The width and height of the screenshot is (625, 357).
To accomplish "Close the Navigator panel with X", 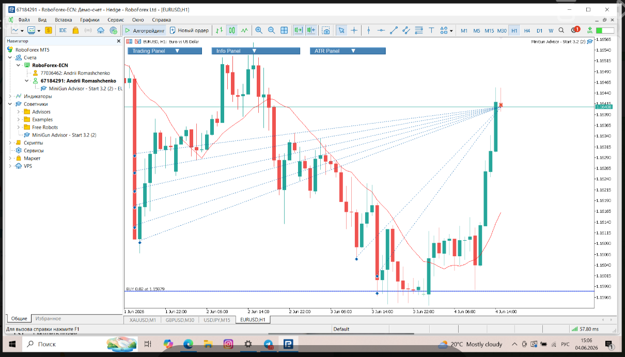I will [118, 41].
